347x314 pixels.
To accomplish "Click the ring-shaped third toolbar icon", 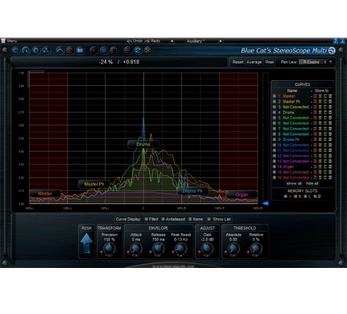I will click(36, 50).
